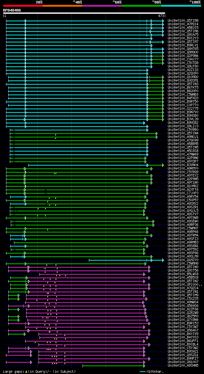Click the UniRef100_A7QZC4 label
This screenshot has height=374, width=204.
183,288
